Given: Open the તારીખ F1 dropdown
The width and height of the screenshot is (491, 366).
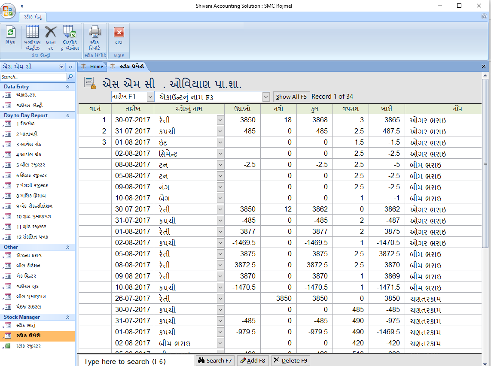Looking at the screenshot, I should (x=150, y=97).
